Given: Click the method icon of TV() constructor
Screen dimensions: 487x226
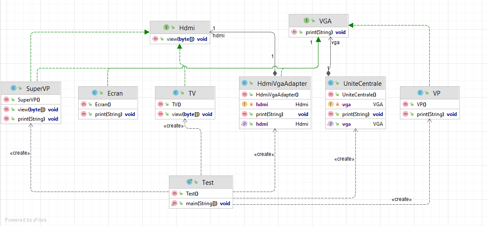Looking at the screenshot, I should [160, 105].
